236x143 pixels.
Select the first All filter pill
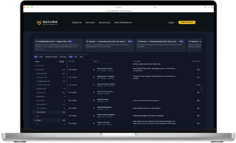click(36, 57)
